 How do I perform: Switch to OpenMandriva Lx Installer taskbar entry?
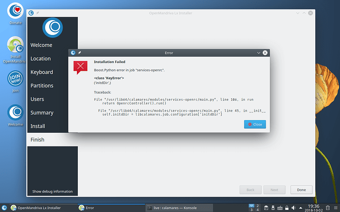click(43, 208)
